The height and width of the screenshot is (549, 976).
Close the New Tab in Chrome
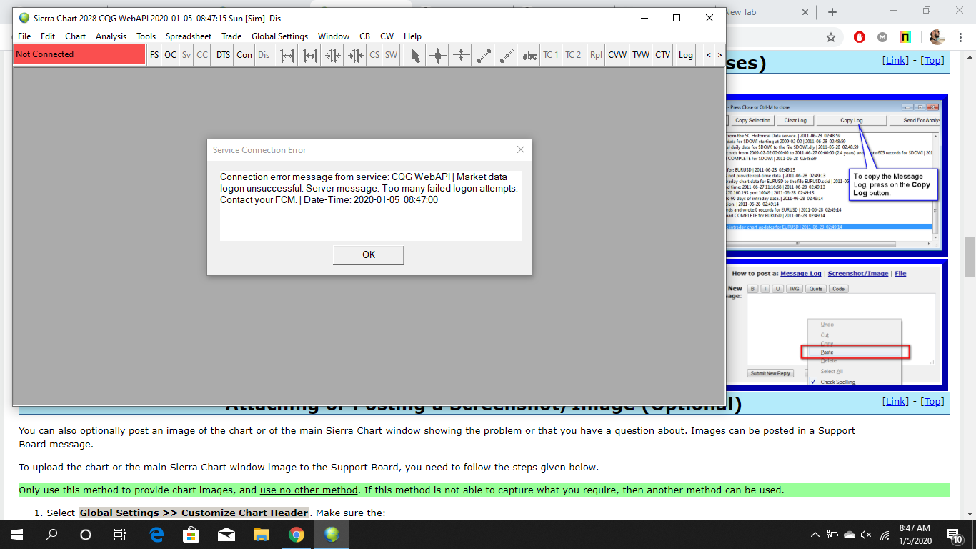coord(805,12)
